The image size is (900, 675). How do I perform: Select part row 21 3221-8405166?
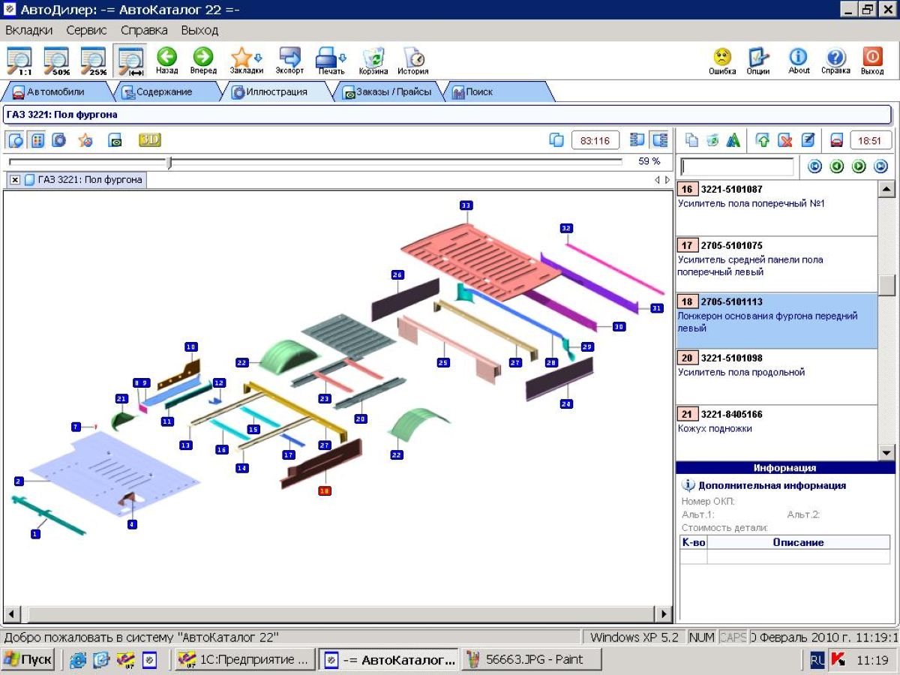tap(776, 433)
